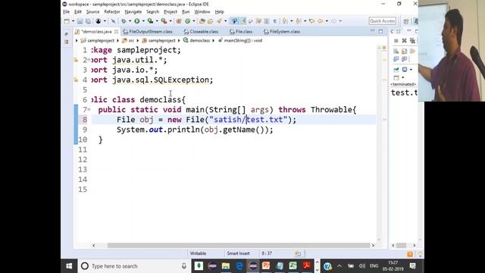Viewport: 485px width, 273px height.
Task: Click the Coverage run icon
Action: tap(150, 21)
